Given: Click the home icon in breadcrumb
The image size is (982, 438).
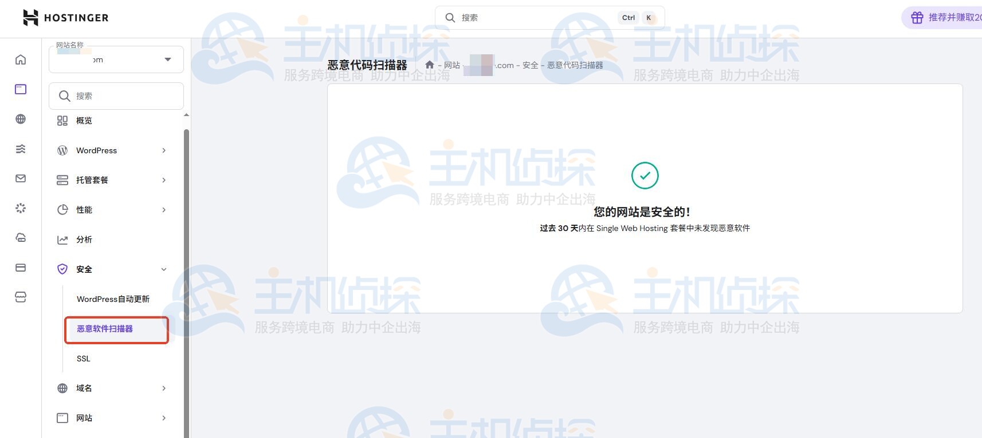Looking at the screenshot, I should (x=430, y=65).
